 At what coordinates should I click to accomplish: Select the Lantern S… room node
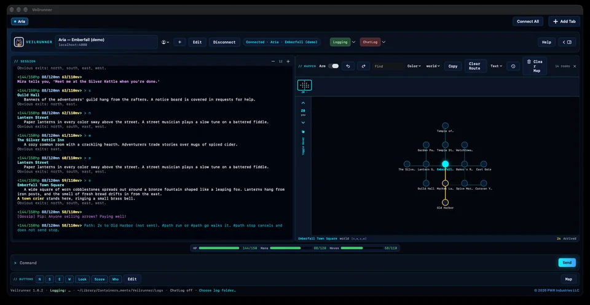426,164
